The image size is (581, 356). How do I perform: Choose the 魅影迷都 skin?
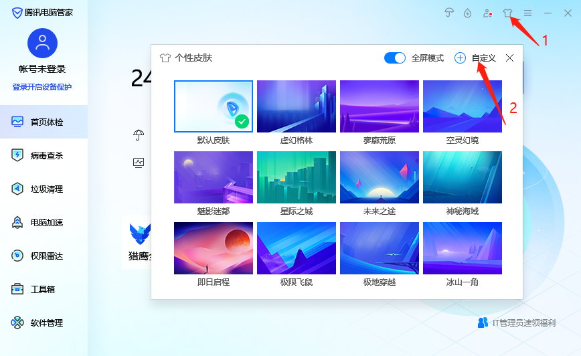click(214, 177)
